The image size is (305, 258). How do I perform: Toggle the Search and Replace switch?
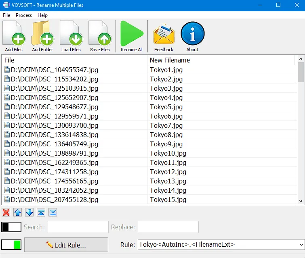pos(11,227)
